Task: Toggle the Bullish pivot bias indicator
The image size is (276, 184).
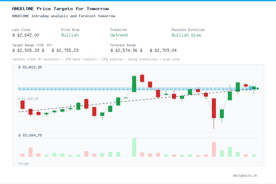Action: pyautogui.click(x=70, y=35)
